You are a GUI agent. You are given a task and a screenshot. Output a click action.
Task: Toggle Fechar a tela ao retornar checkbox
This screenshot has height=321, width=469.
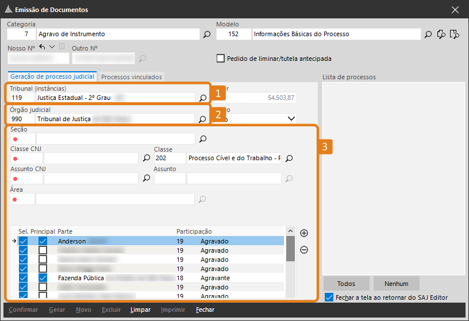329,297
